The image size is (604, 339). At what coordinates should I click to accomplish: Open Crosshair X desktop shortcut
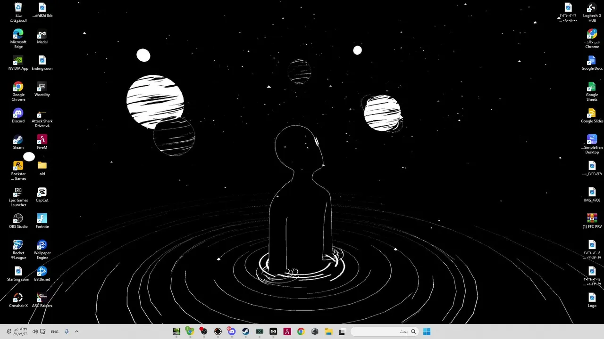(x=18, y=300)
